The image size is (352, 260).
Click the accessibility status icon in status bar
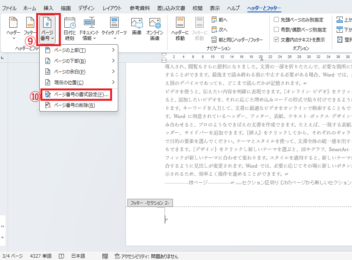[x=117, y=256]
